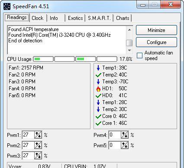Click the Pwm5 spinner arrows
This screenshot has height=168, width=184.
(125, 145)
